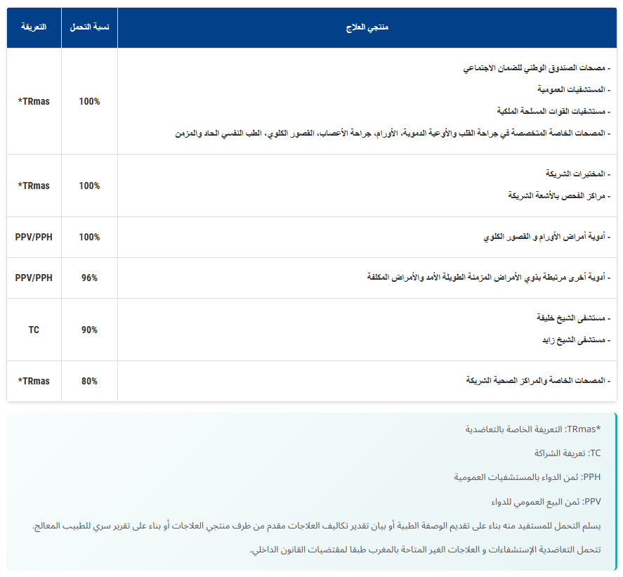
Task: Select 'مصحات الصندوق الوطني للضمان الاجتماعي' entry
Action: [536, 69]
